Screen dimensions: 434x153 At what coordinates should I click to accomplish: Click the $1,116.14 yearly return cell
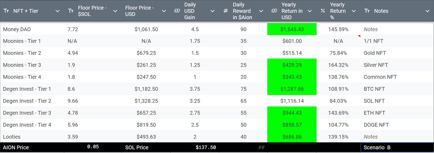[292, 101]
